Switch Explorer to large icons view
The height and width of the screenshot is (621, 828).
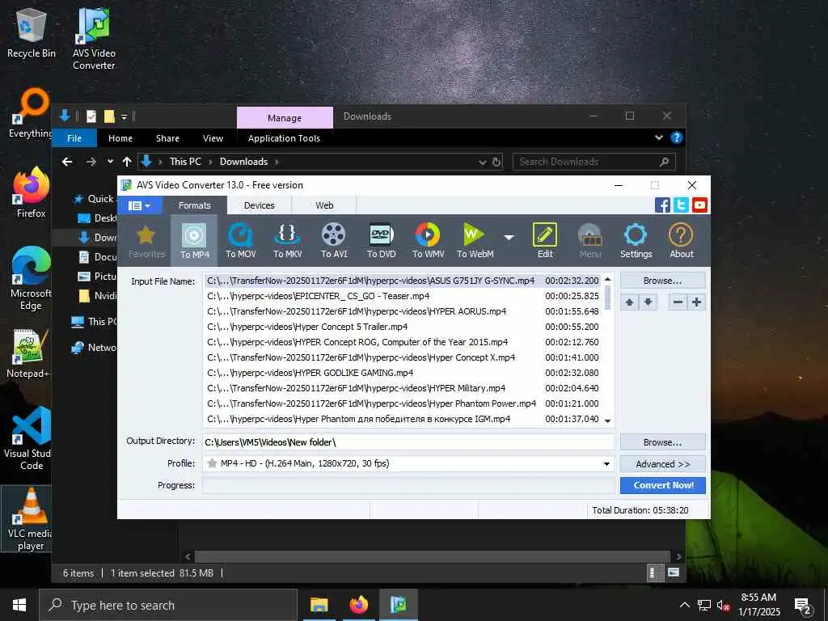point(674,572)
